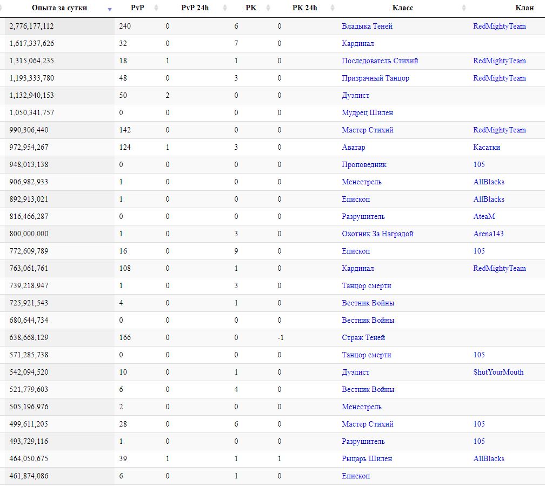The width and height of the screenshot is (545, 486).
Task: Open the AteaM clan link
Action: point(484,216)
